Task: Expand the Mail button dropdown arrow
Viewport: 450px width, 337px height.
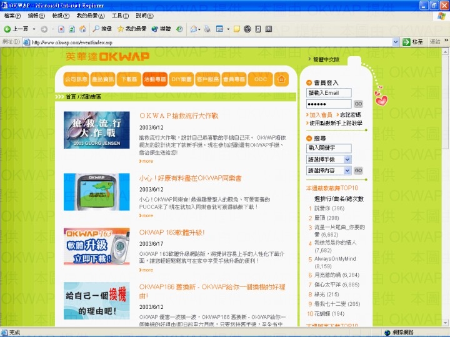Action: click(x=199, y=29)
